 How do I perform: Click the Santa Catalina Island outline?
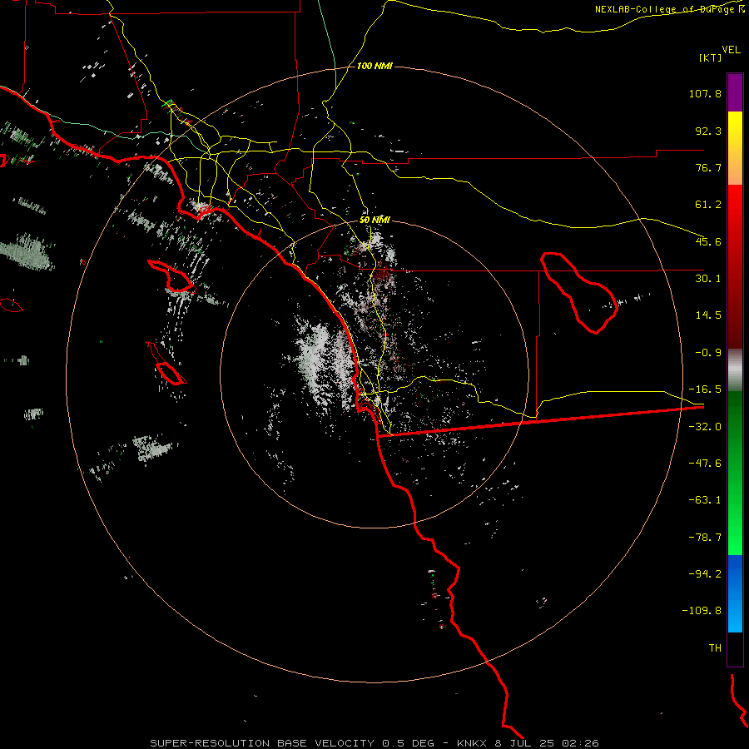(172, 275)
